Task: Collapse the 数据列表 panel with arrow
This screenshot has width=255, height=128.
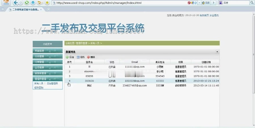Action: [x=217, y=52]
